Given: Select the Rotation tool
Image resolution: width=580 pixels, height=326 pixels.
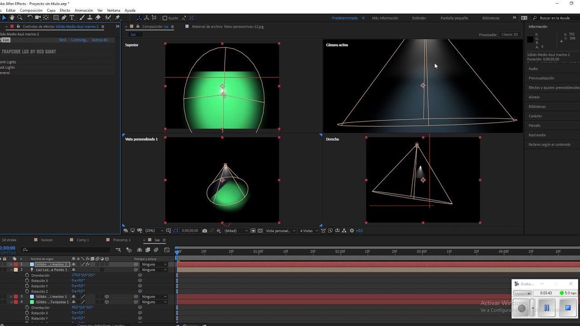Looking at the screenshot, I should pos(30,18).
